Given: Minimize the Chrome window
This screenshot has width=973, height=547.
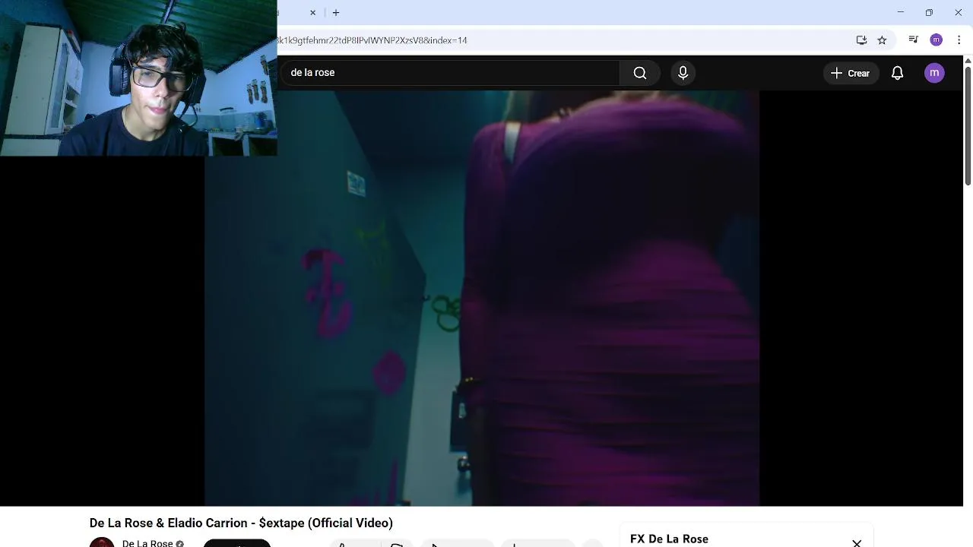Looking at the screenshot, I should 901,12.
